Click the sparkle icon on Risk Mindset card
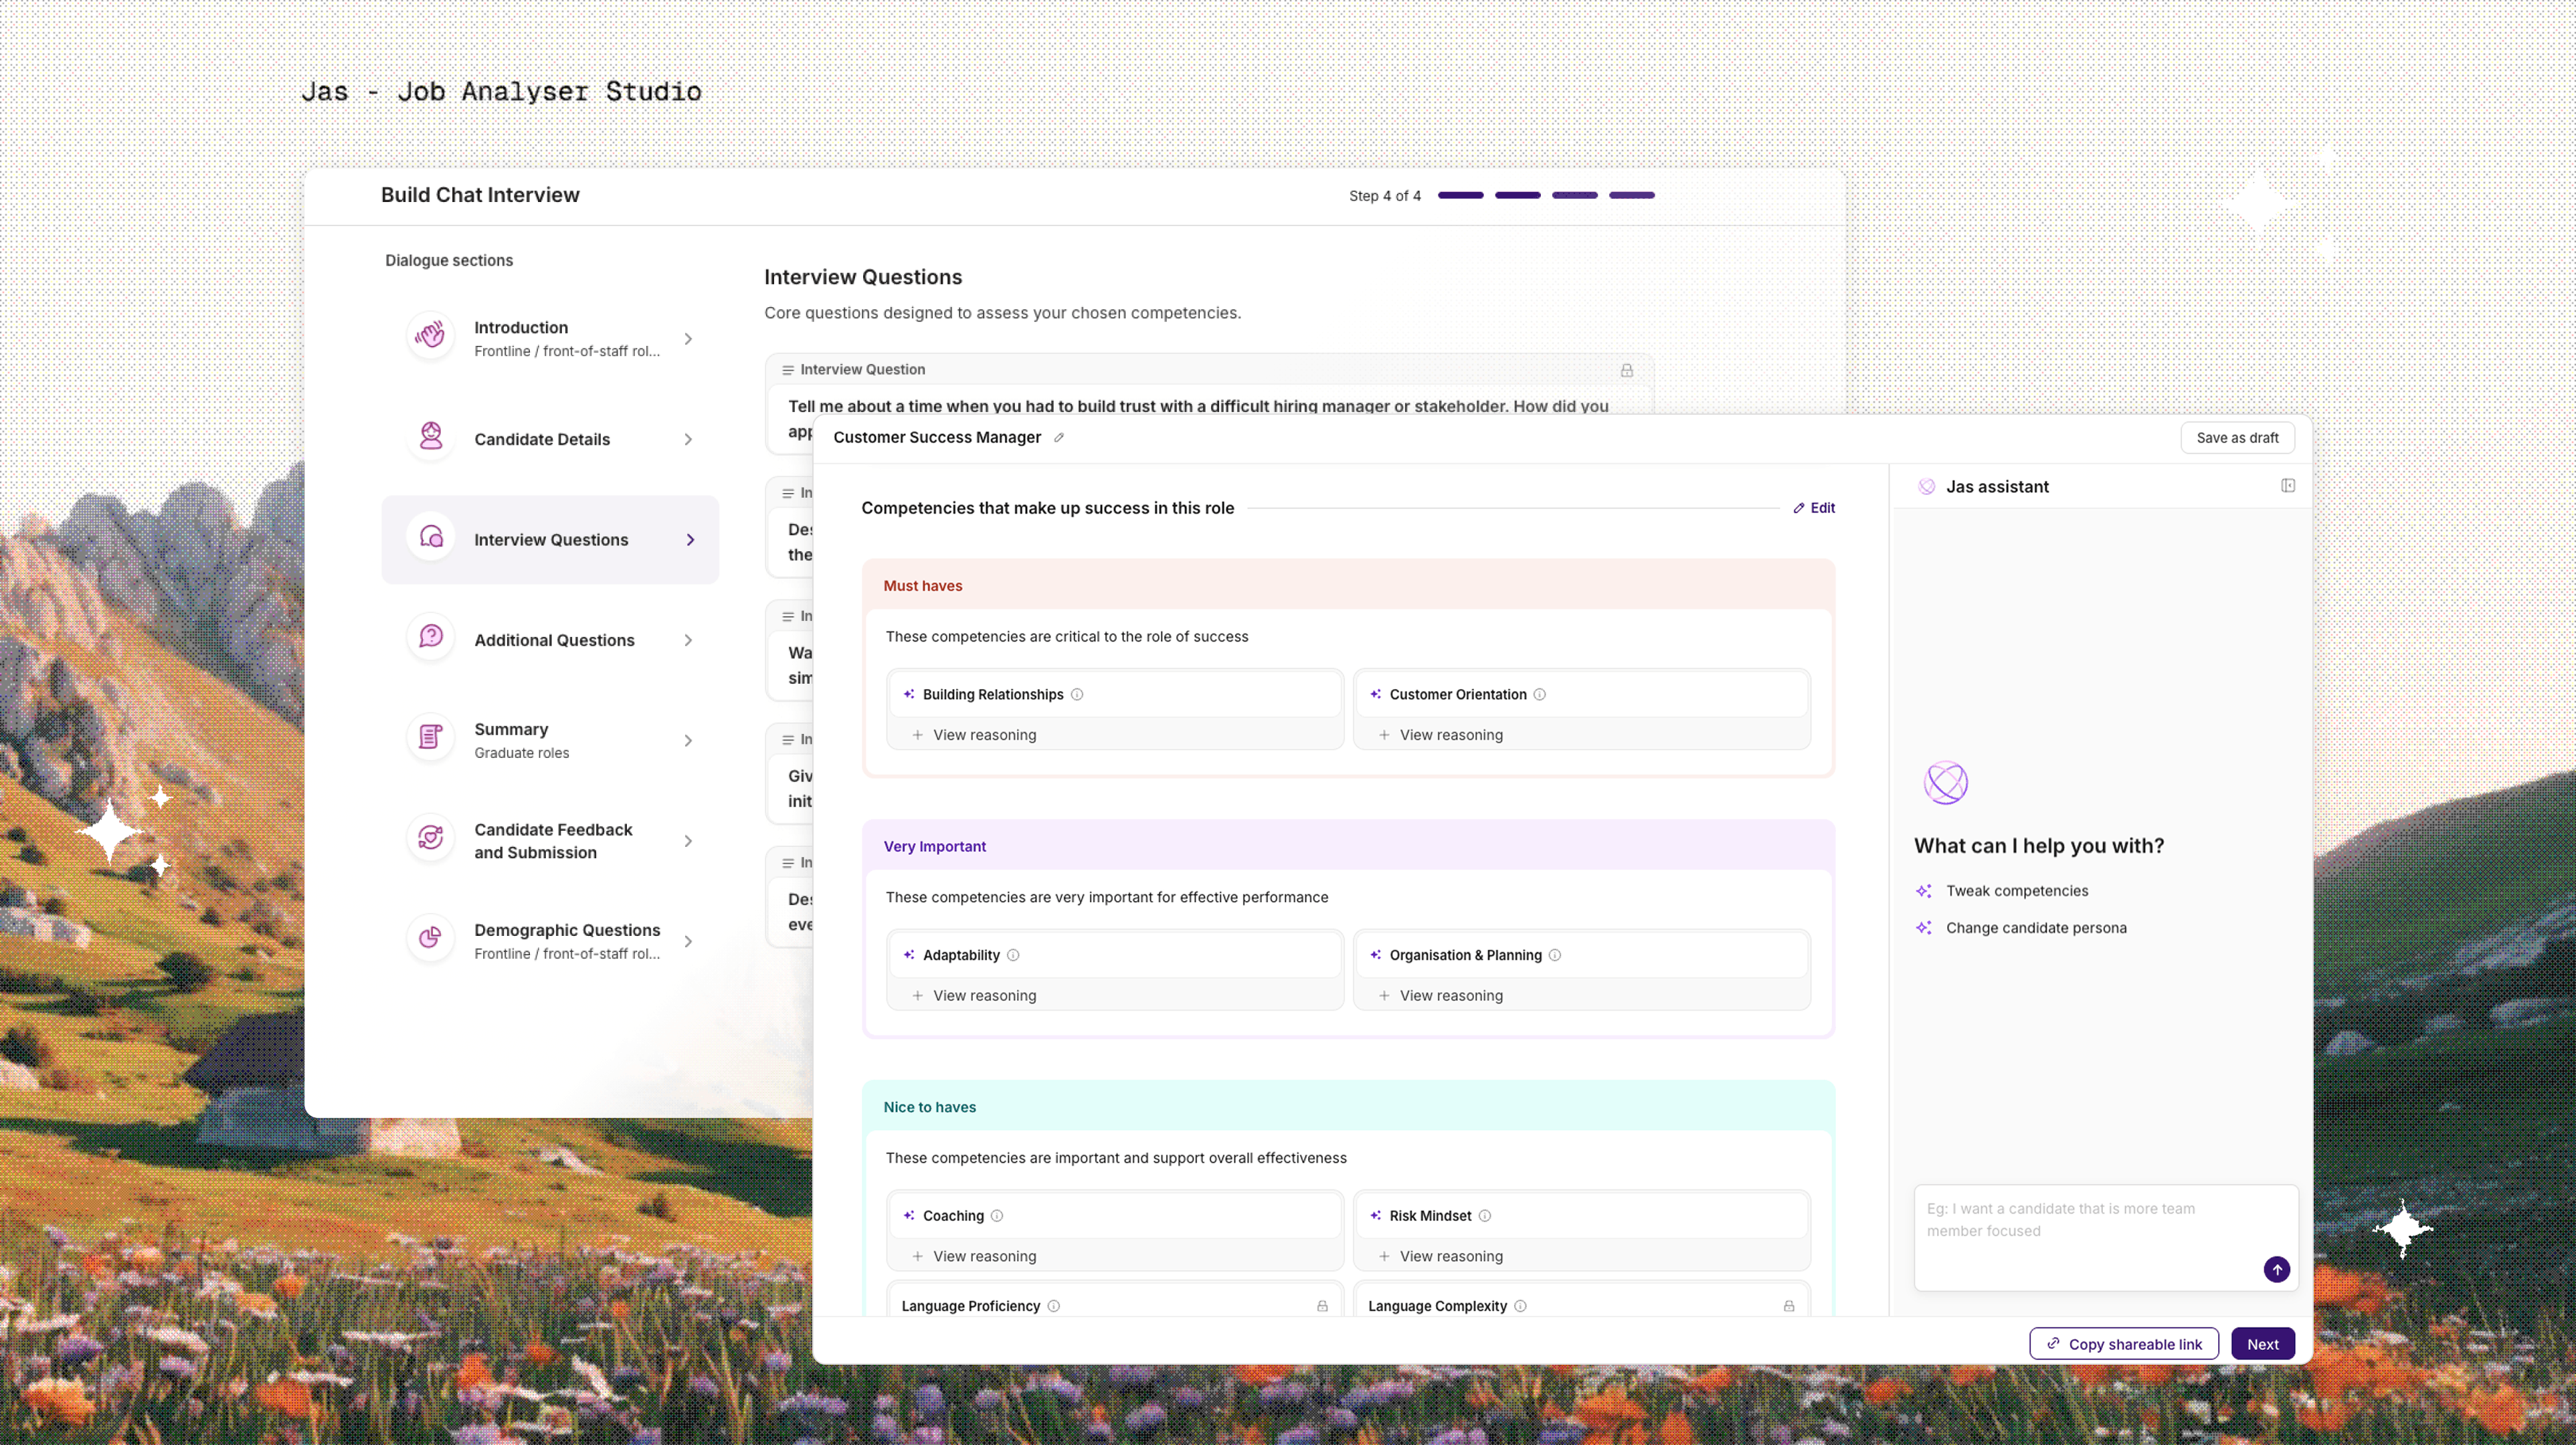Image resolution: width=2576 pixels, height=1445 pixels. pyautogui.click(x=1376, y=1216)
